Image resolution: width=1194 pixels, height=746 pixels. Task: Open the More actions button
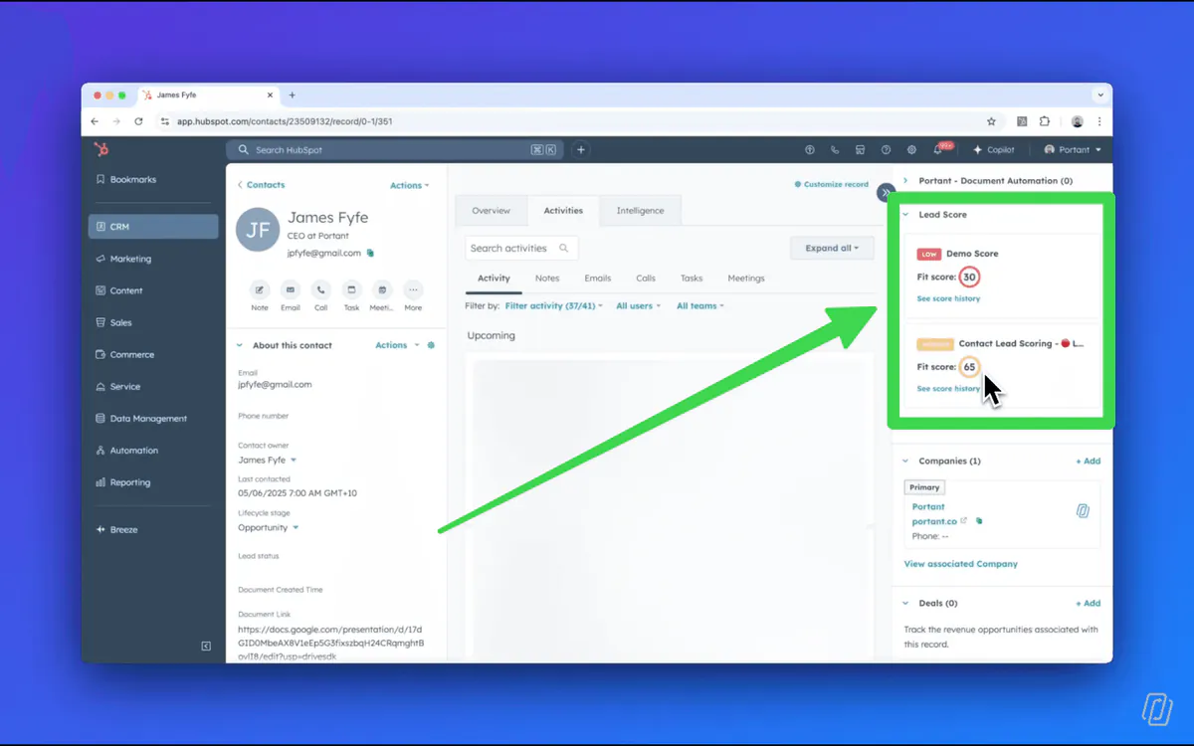click(413, 289)
